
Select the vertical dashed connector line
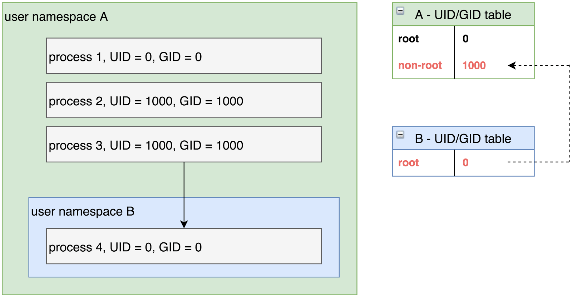click(569, 114)
